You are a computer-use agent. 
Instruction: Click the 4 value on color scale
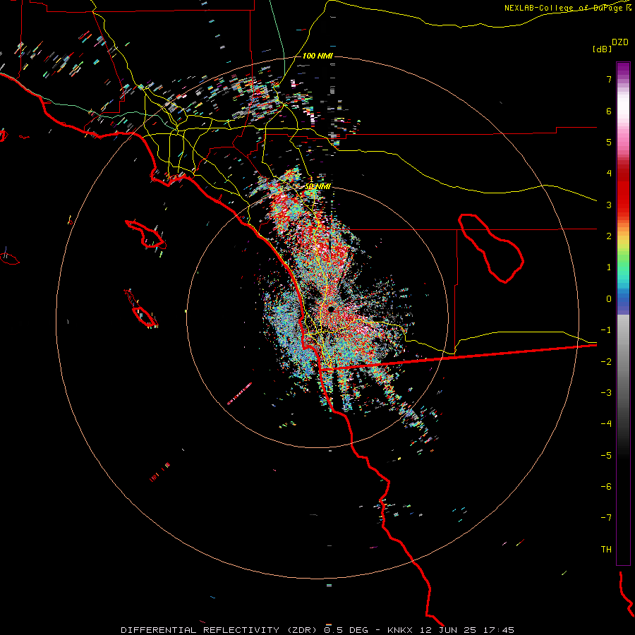(609, 174)
